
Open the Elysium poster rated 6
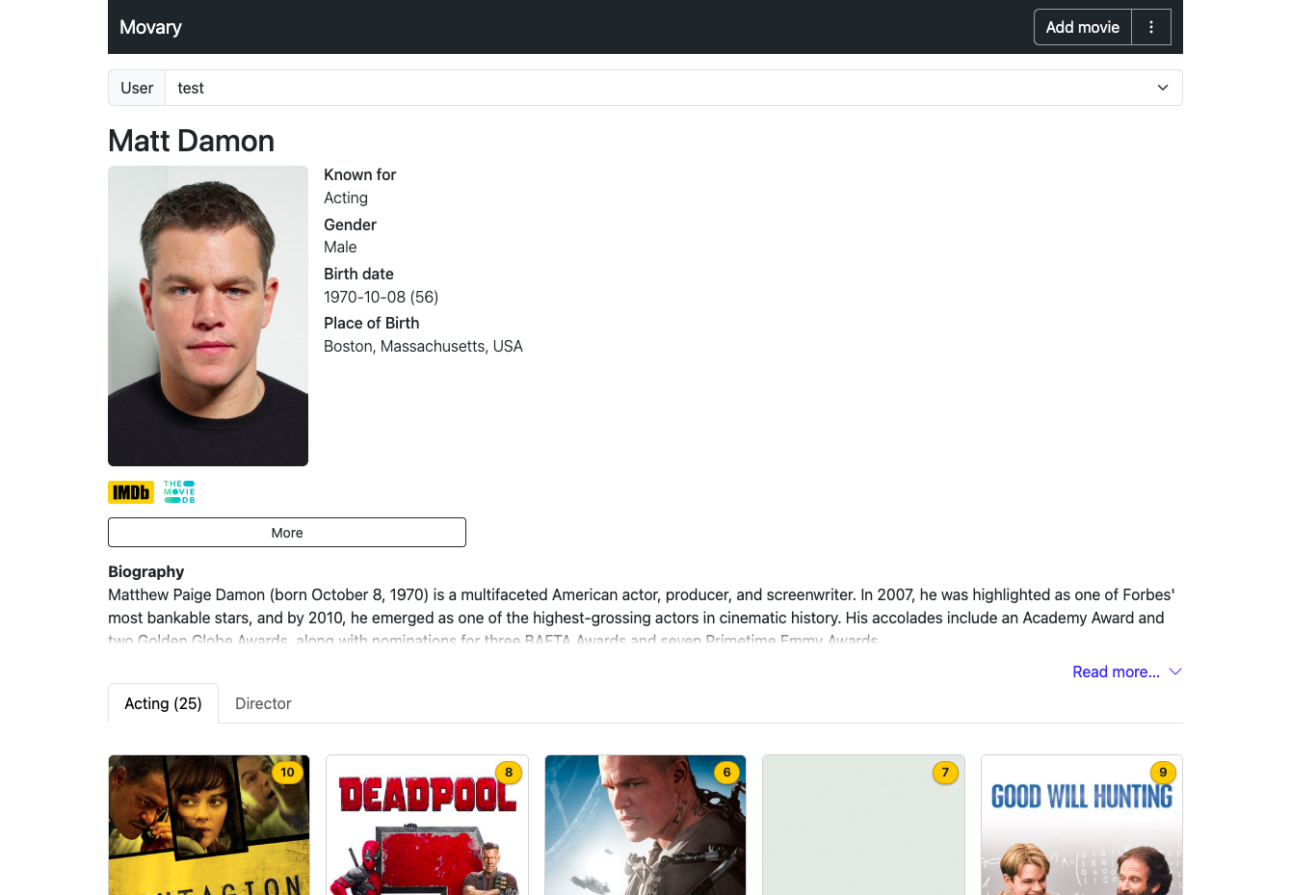tap(645, 825)
